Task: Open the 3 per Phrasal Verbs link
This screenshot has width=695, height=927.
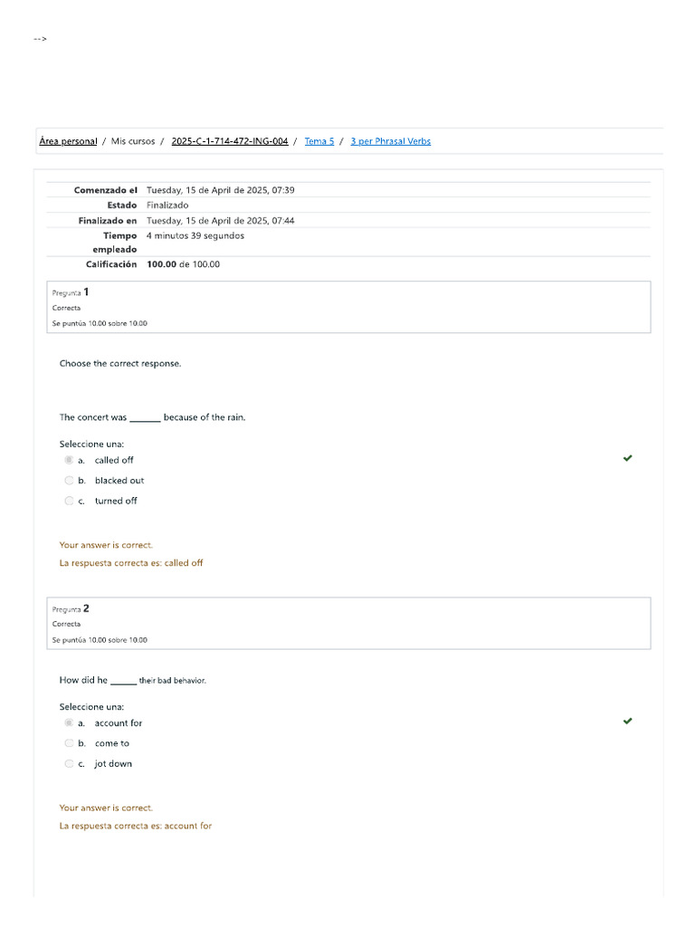Action: click(391, 141)
